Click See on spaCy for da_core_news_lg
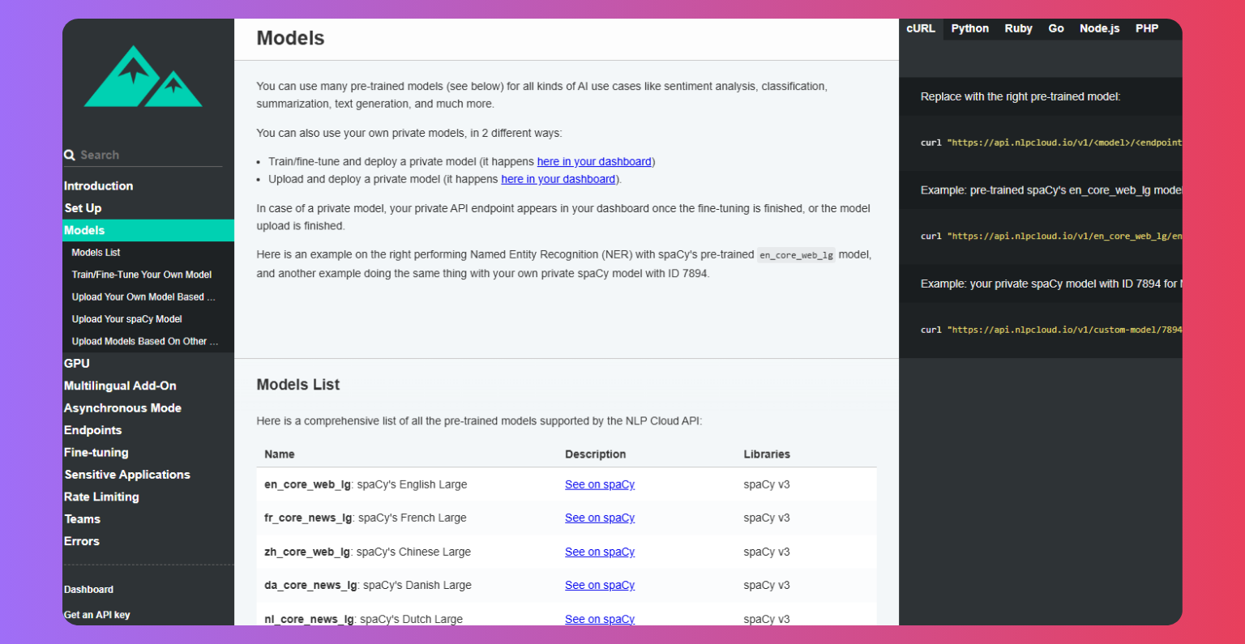The image size is (1245, 644). point(600,585)
